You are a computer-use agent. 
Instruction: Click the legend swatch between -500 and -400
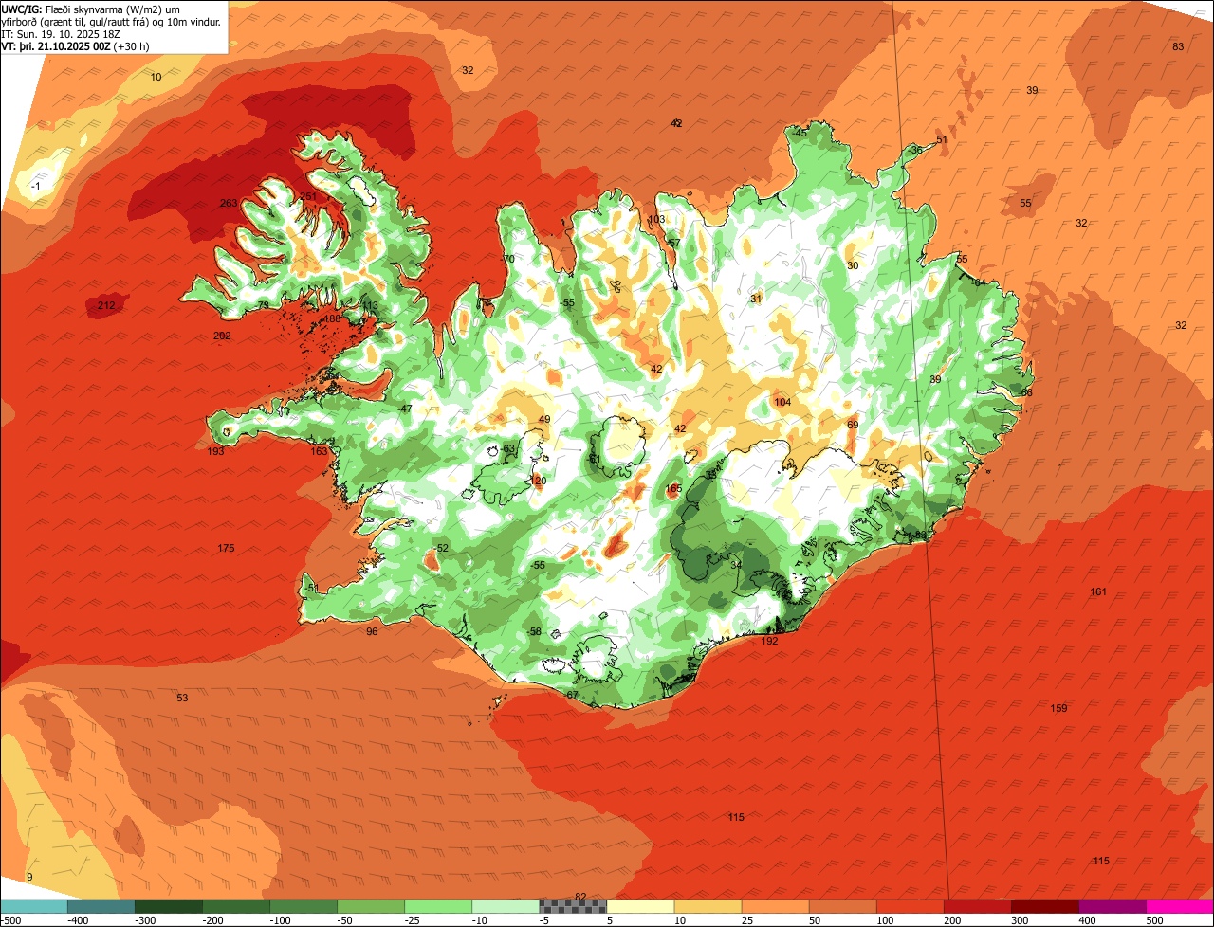[x=34, y=906]
